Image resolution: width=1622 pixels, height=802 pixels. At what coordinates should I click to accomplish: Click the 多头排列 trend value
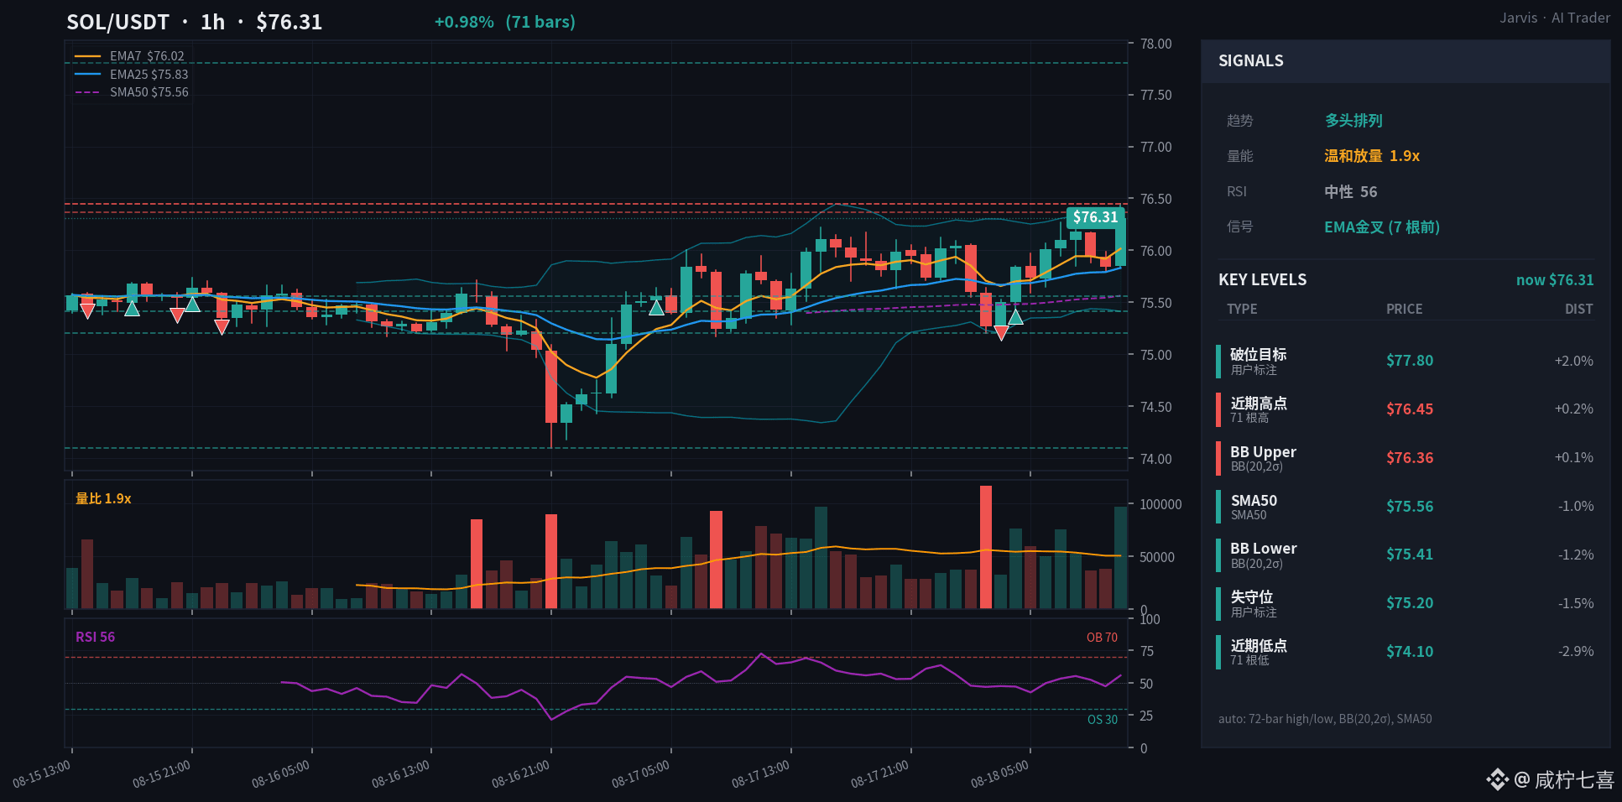click(1353, 121)
